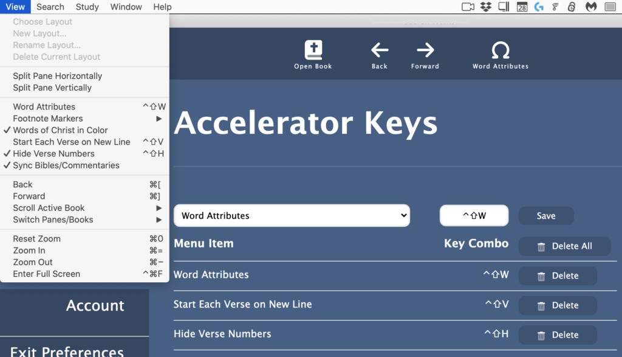Open the Malwarebytes menu bar icon
The height and width of the screenshot is (357, 622).
click(x=591, y=7)
